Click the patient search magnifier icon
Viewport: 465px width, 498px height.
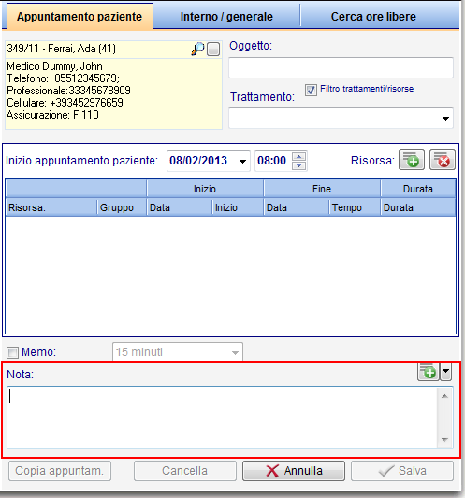pos(197,49)
